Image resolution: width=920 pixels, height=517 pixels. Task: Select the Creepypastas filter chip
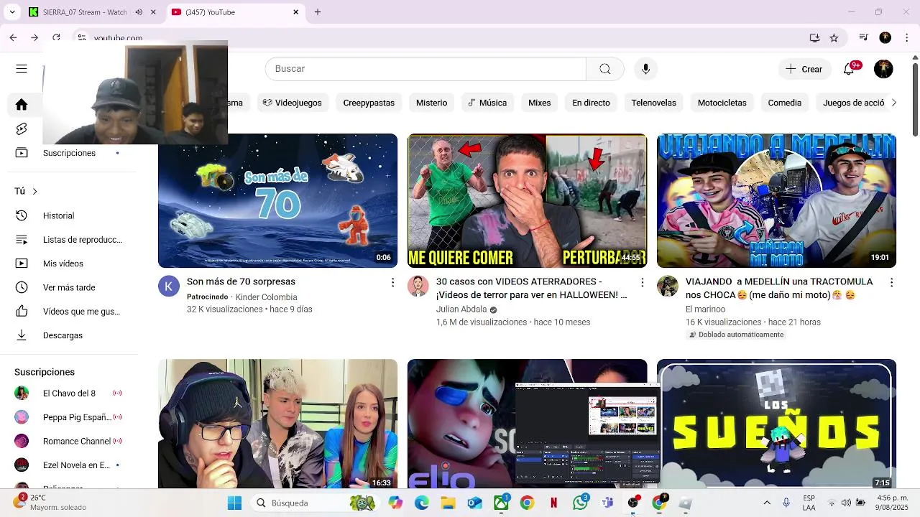tap(369, 103)
